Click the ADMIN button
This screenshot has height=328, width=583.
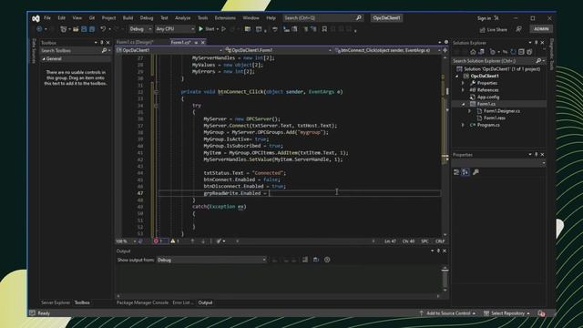[x=541, y=29]
